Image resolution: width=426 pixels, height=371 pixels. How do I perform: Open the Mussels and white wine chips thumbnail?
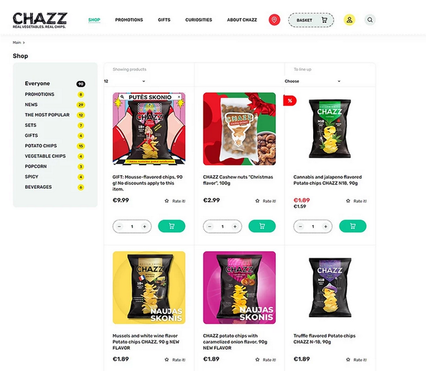coord(149,288)
